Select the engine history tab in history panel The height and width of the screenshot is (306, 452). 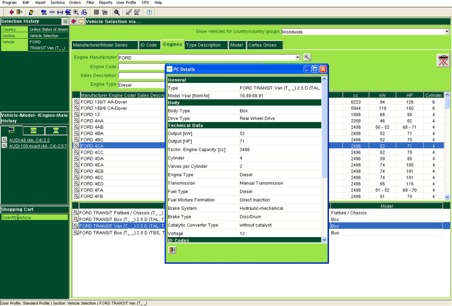34,131
